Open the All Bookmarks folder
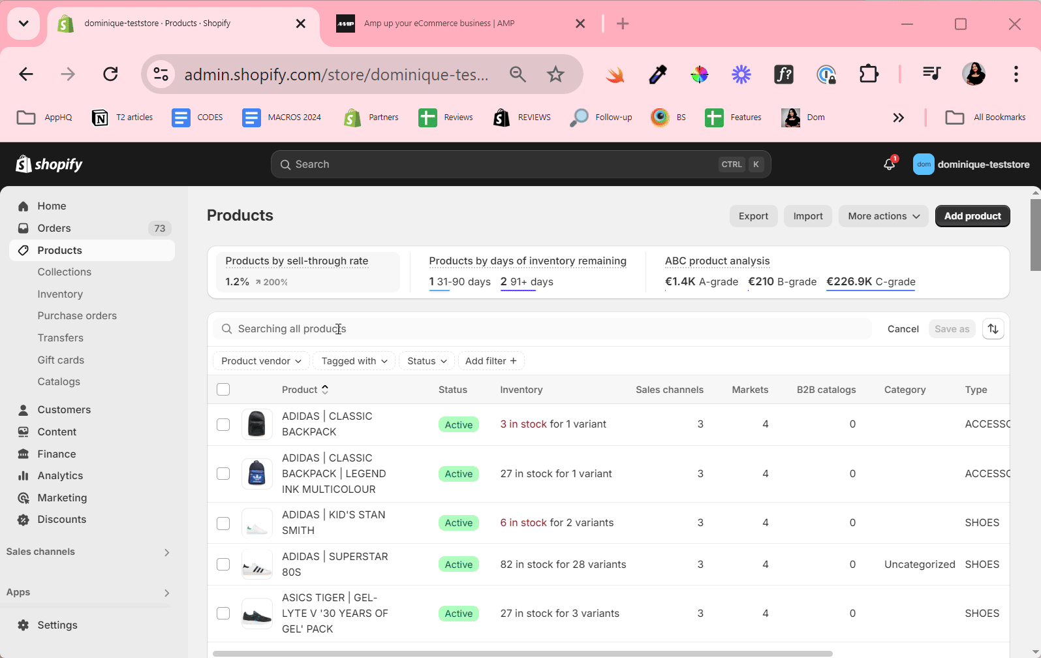Viewport: 1041px width, 658px height. pos(985,117)
